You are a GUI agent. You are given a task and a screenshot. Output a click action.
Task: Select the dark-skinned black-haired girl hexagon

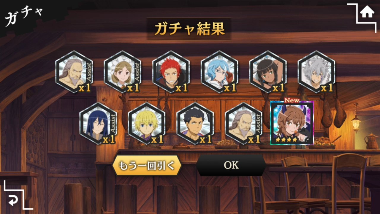point(268,72)
